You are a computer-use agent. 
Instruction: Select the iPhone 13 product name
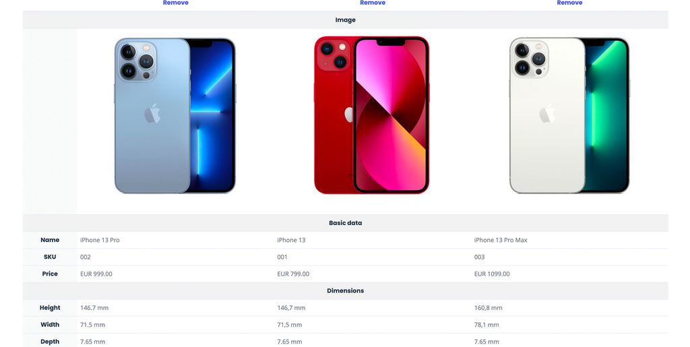coord(291,240)
